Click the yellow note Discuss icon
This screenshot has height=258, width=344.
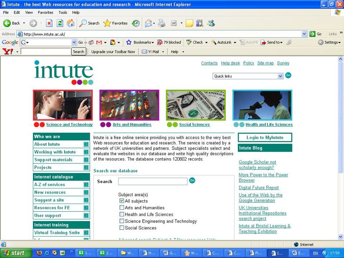coord(189,23)
